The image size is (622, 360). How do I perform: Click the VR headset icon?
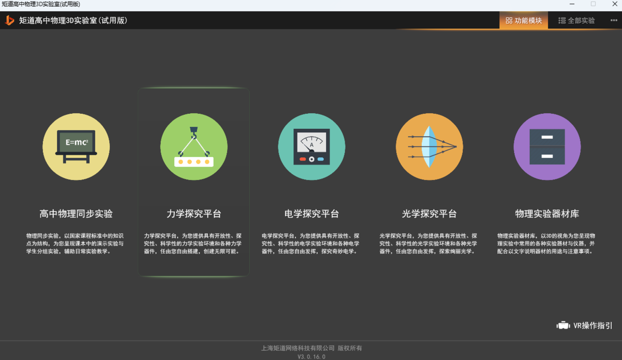pos(563,326)
